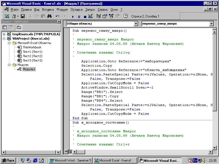The height and width of the screenshot is (164, 219).
Task: Click the "Sub перенос_снизу_вверх()" code line
Action: point(100,31)
